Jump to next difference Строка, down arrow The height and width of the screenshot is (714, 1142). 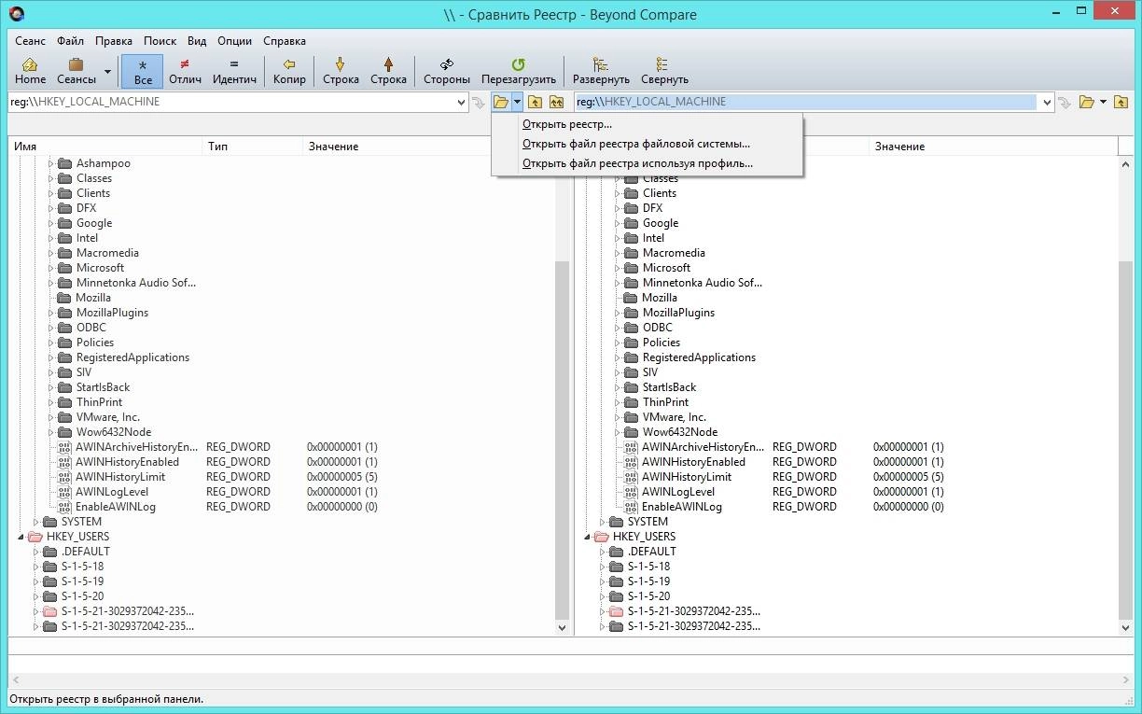point(341,71)
